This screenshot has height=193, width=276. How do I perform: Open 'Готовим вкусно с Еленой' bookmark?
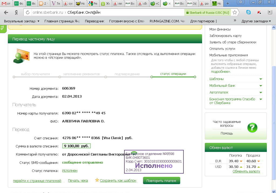tap(127, 21)
